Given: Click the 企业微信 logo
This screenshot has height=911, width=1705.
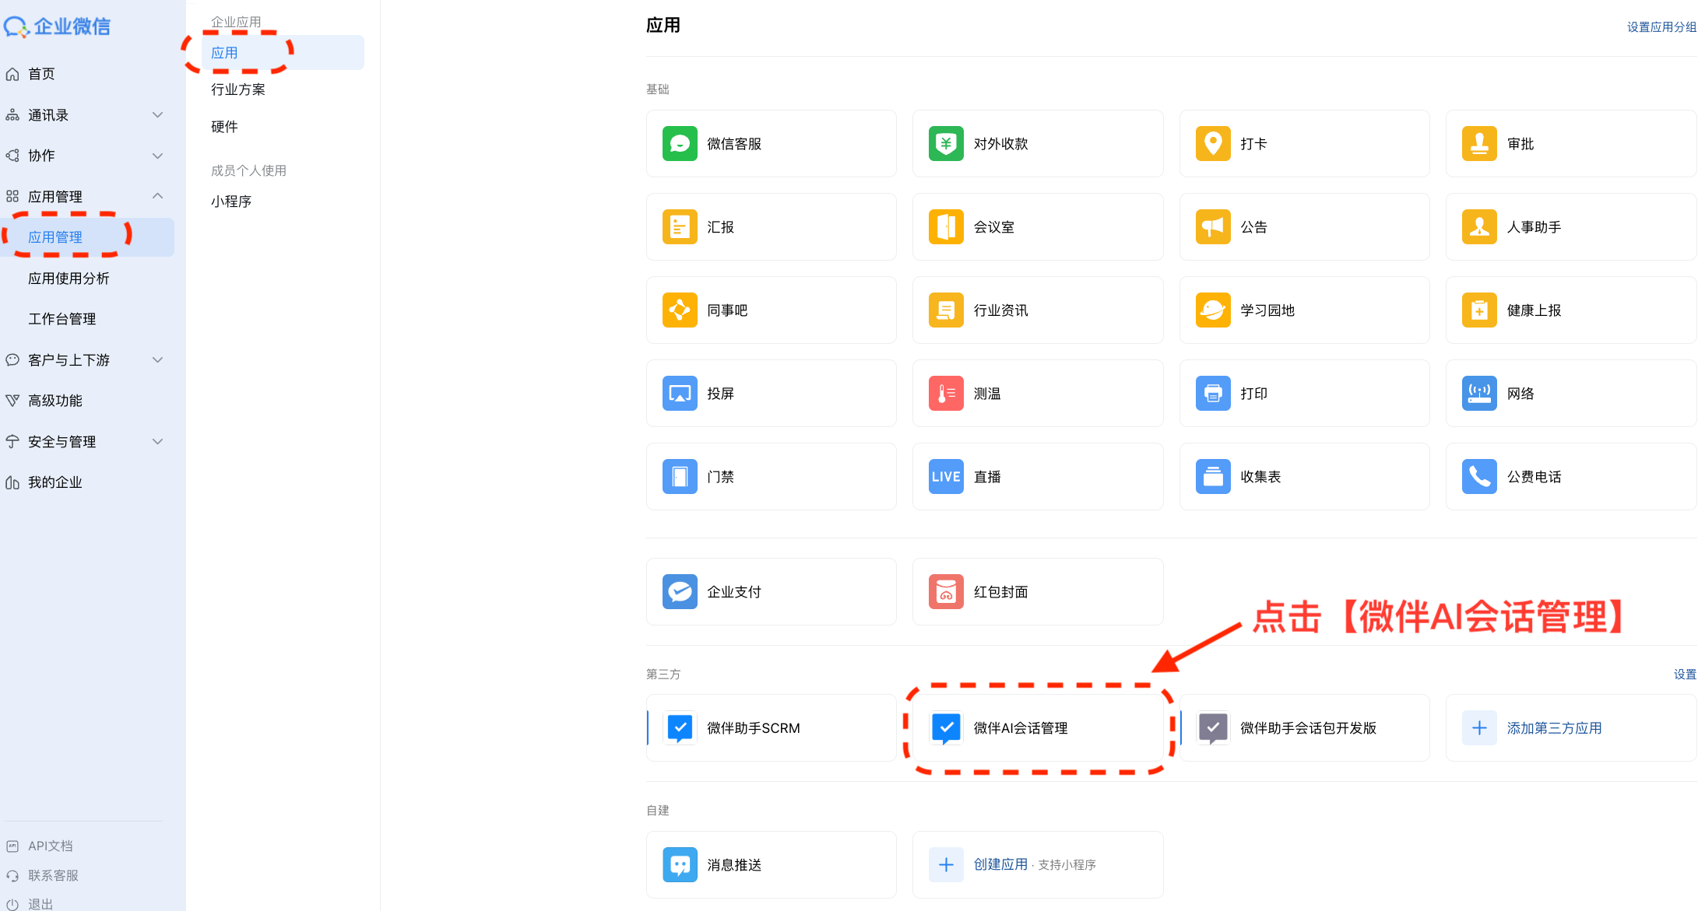Looking at the screenshot, I should click(58, 26).
